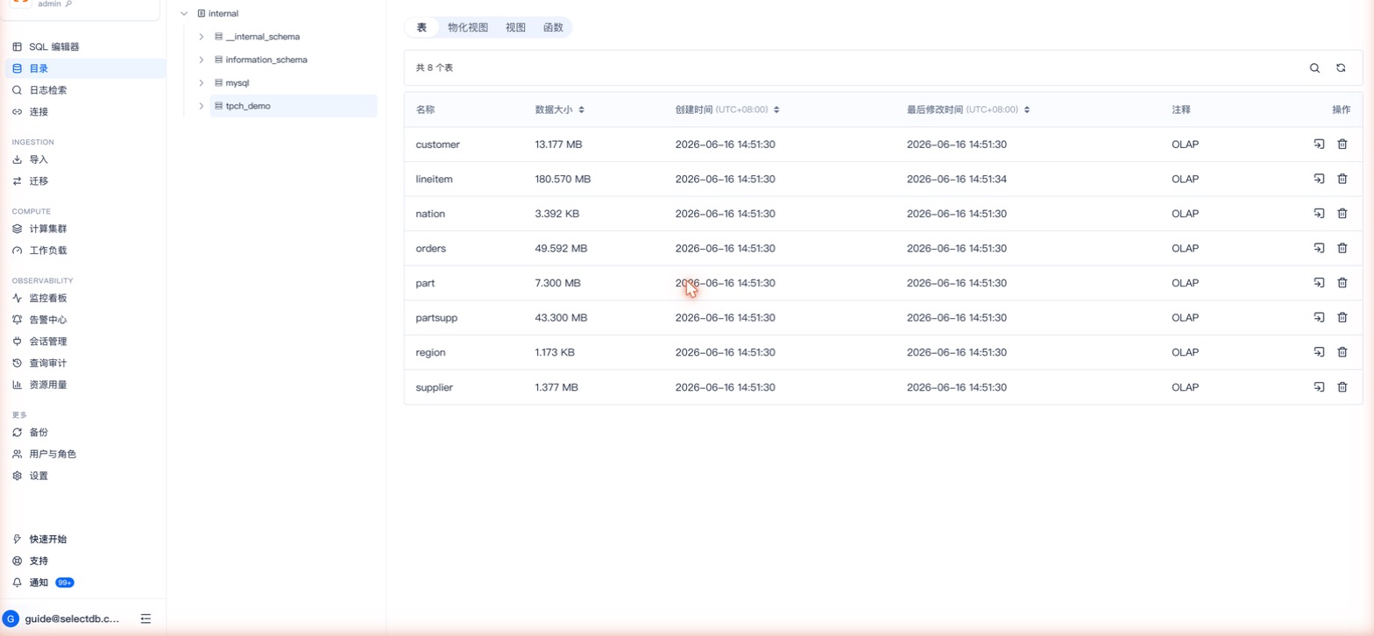Select tpch_demo in the catalog tree
The width and height of the screenshot is (1374, 636).
click(294, 106)
